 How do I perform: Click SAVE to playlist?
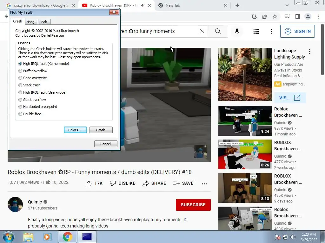tap(183, 183)
